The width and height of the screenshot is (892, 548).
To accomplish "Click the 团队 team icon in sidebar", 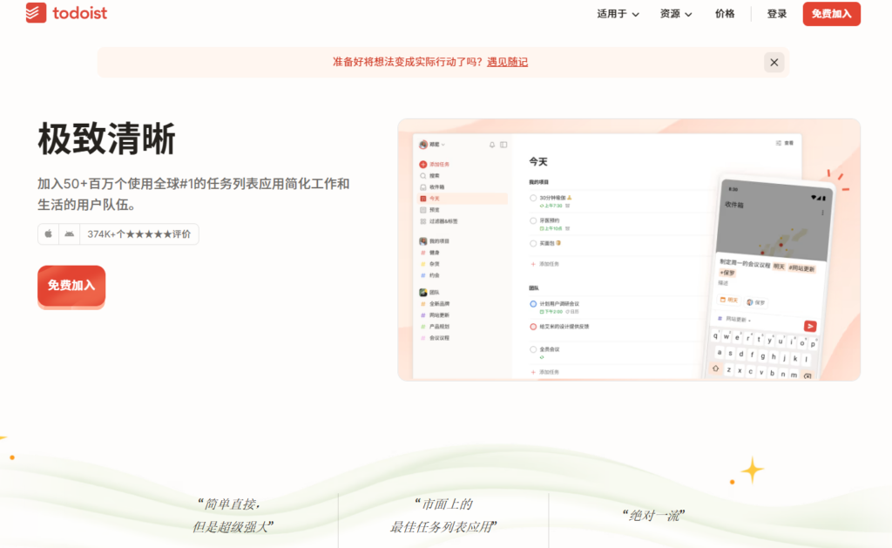I will point(422,293).
